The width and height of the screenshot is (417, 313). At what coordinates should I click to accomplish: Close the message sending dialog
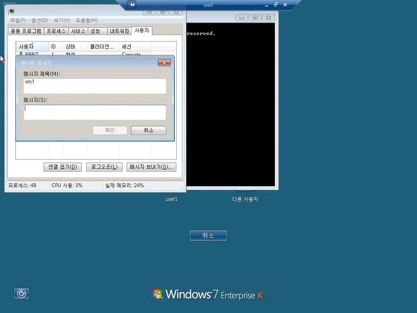pos(164,62)
